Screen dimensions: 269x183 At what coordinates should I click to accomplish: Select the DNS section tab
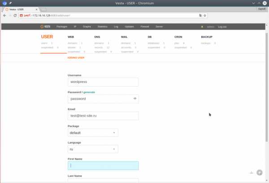tap(97, 37)
